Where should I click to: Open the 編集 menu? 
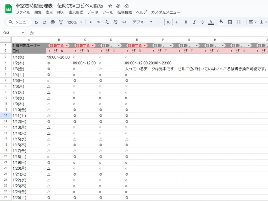point(38,12)
